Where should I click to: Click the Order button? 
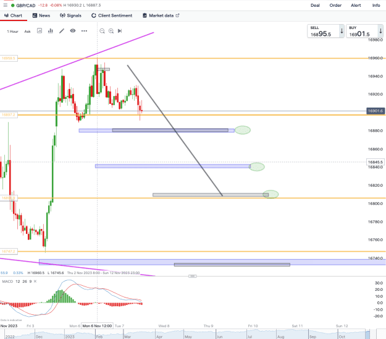(x=335, y=5)
